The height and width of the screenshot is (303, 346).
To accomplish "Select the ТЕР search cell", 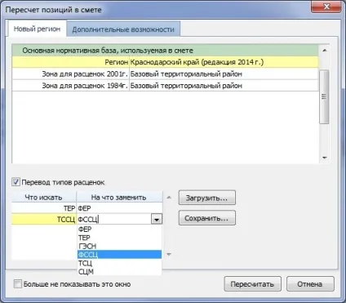I will (x=44, y=208).
